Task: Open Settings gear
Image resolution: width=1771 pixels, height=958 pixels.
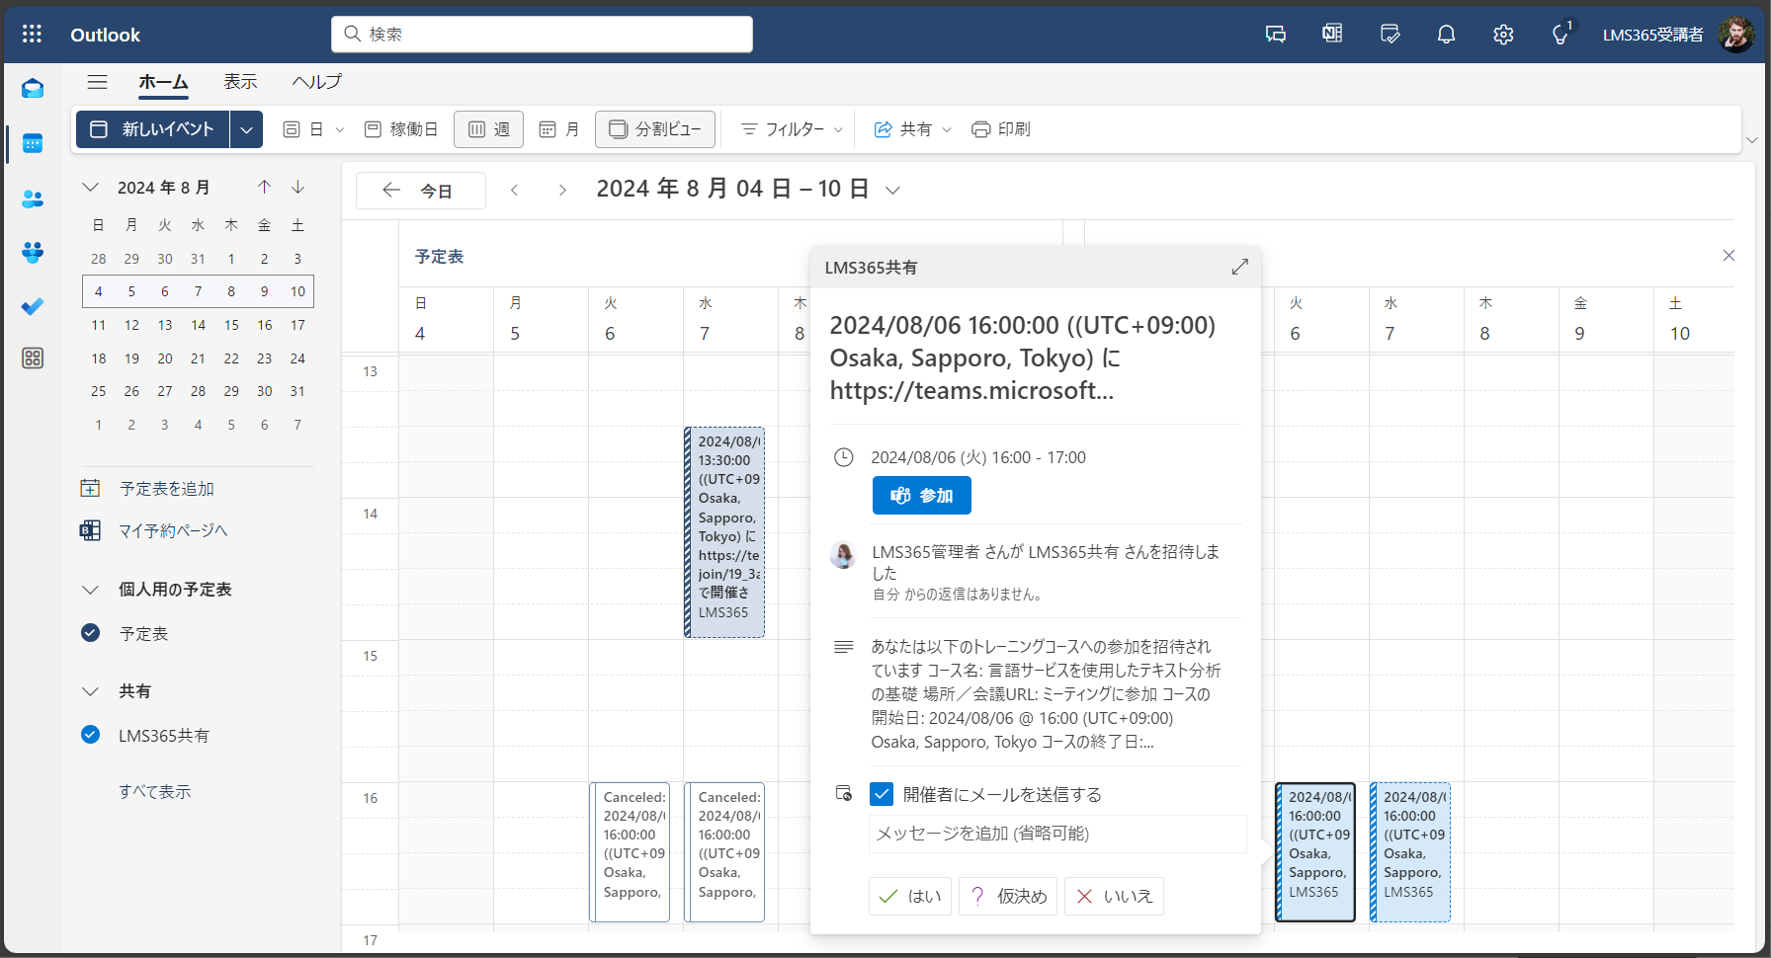Action: tap(1503, 35)
